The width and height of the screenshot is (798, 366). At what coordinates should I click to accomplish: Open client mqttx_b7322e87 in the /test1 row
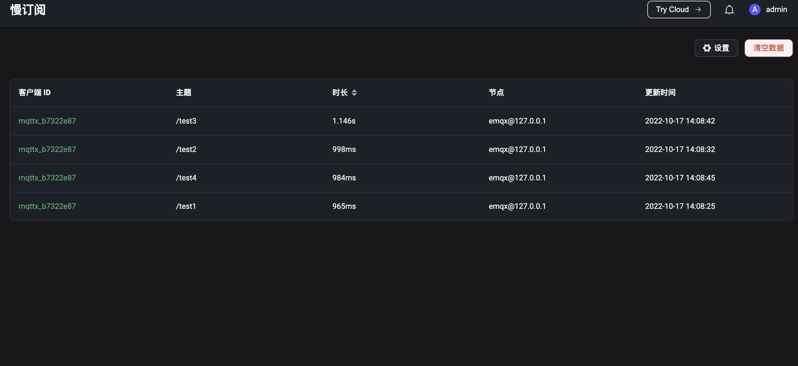[x=47, y=206]
